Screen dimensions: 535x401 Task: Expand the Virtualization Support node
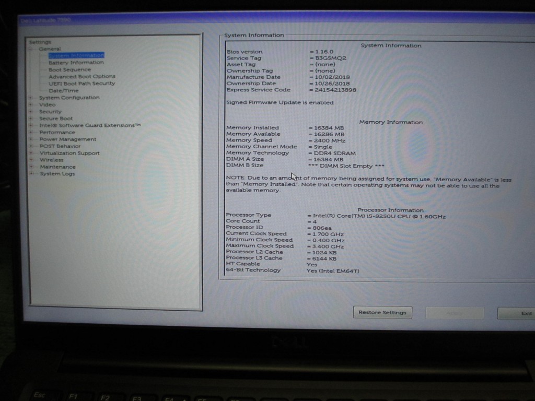click(31, 153)
